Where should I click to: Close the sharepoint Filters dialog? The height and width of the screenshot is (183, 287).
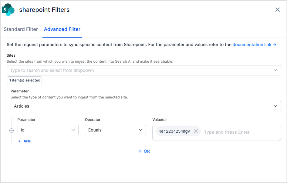tap(278, 10)
